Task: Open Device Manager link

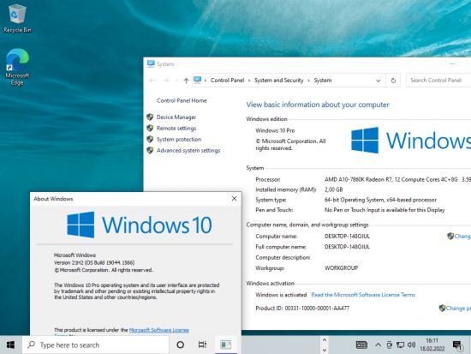Action: click(x=176, y=117)
